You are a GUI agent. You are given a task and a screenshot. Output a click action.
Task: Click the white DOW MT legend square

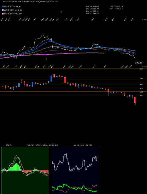[x=3, y=10]
